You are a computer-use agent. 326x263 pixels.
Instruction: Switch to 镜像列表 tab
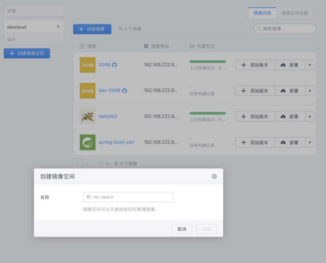tap(262, 13)
